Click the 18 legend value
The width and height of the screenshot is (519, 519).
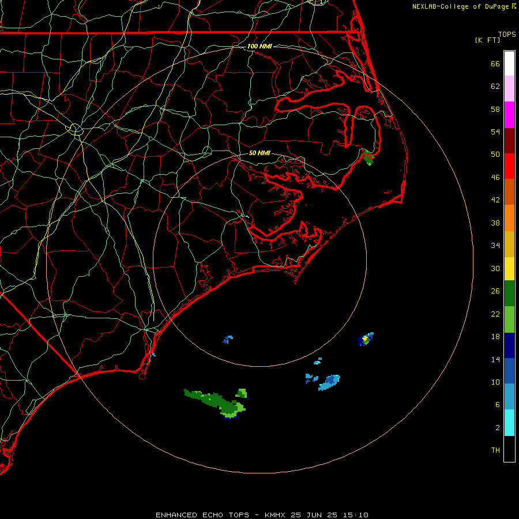[495, 337]
